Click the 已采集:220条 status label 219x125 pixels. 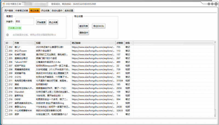pyautogui.click(x=15, y=28)
